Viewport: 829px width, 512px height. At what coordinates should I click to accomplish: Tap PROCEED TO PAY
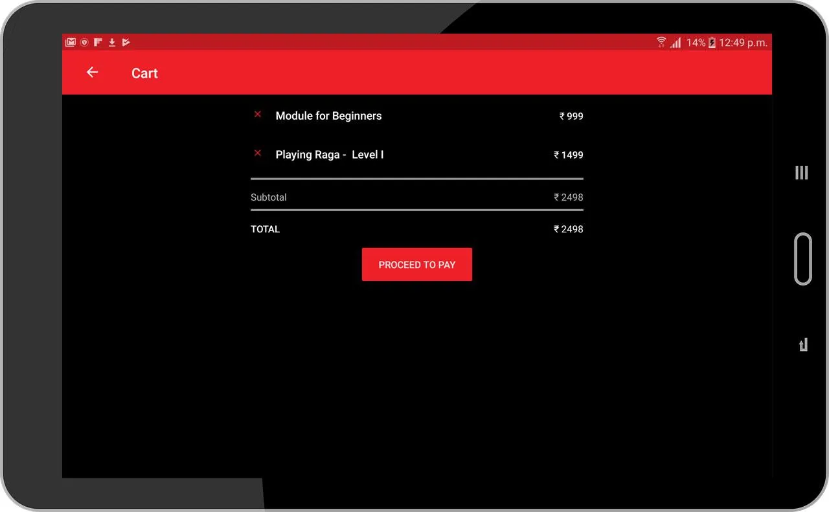417,264
